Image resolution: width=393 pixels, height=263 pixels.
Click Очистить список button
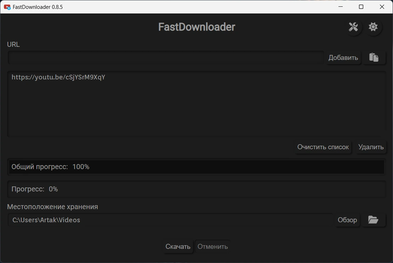[323, 147]
